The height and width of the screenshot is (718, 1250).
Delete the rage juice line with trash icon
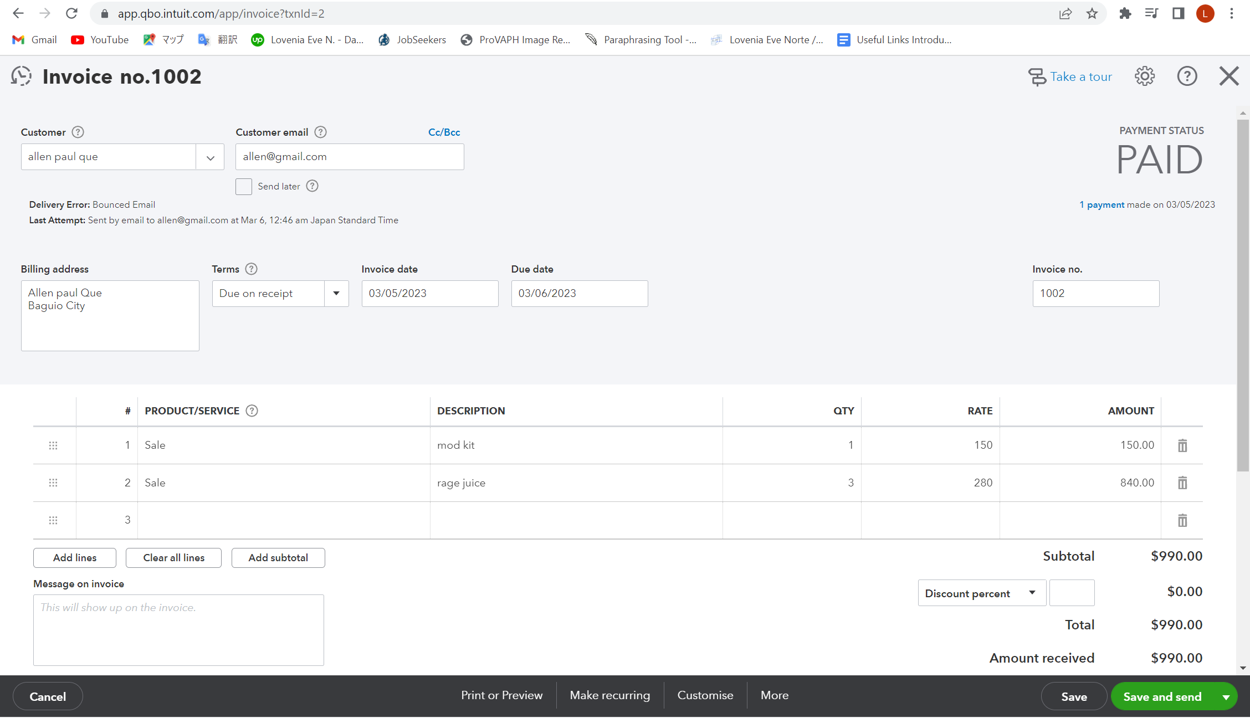pyautogui.click(x=1182, y=483)
